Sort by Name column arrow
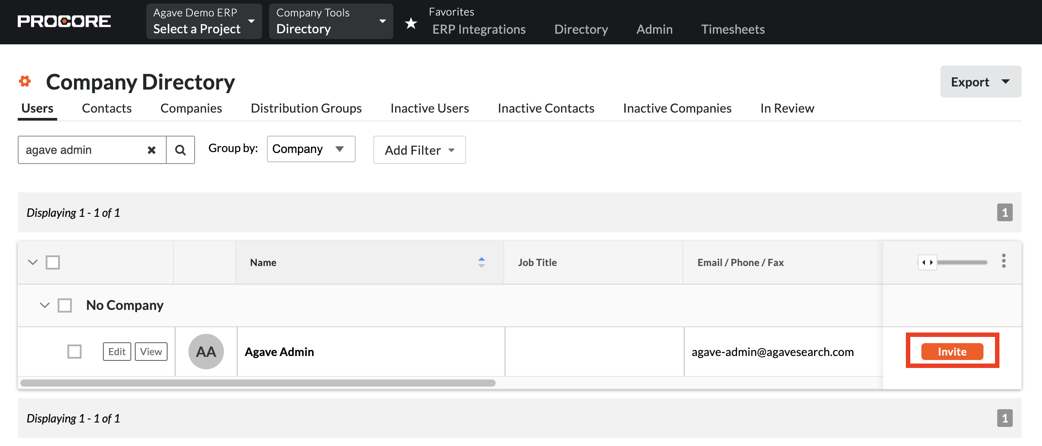 click(482, 262)
